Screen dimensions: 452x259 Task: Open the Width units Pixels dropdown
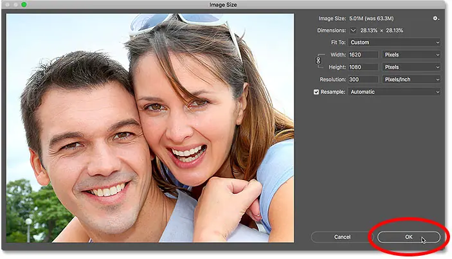click(x=411, y=55)
